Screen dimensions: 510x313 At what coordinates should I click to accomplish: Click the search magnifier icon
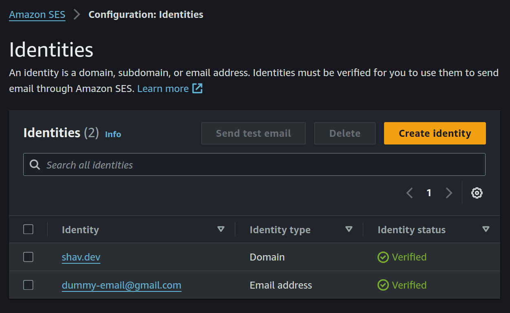(35, 164)
